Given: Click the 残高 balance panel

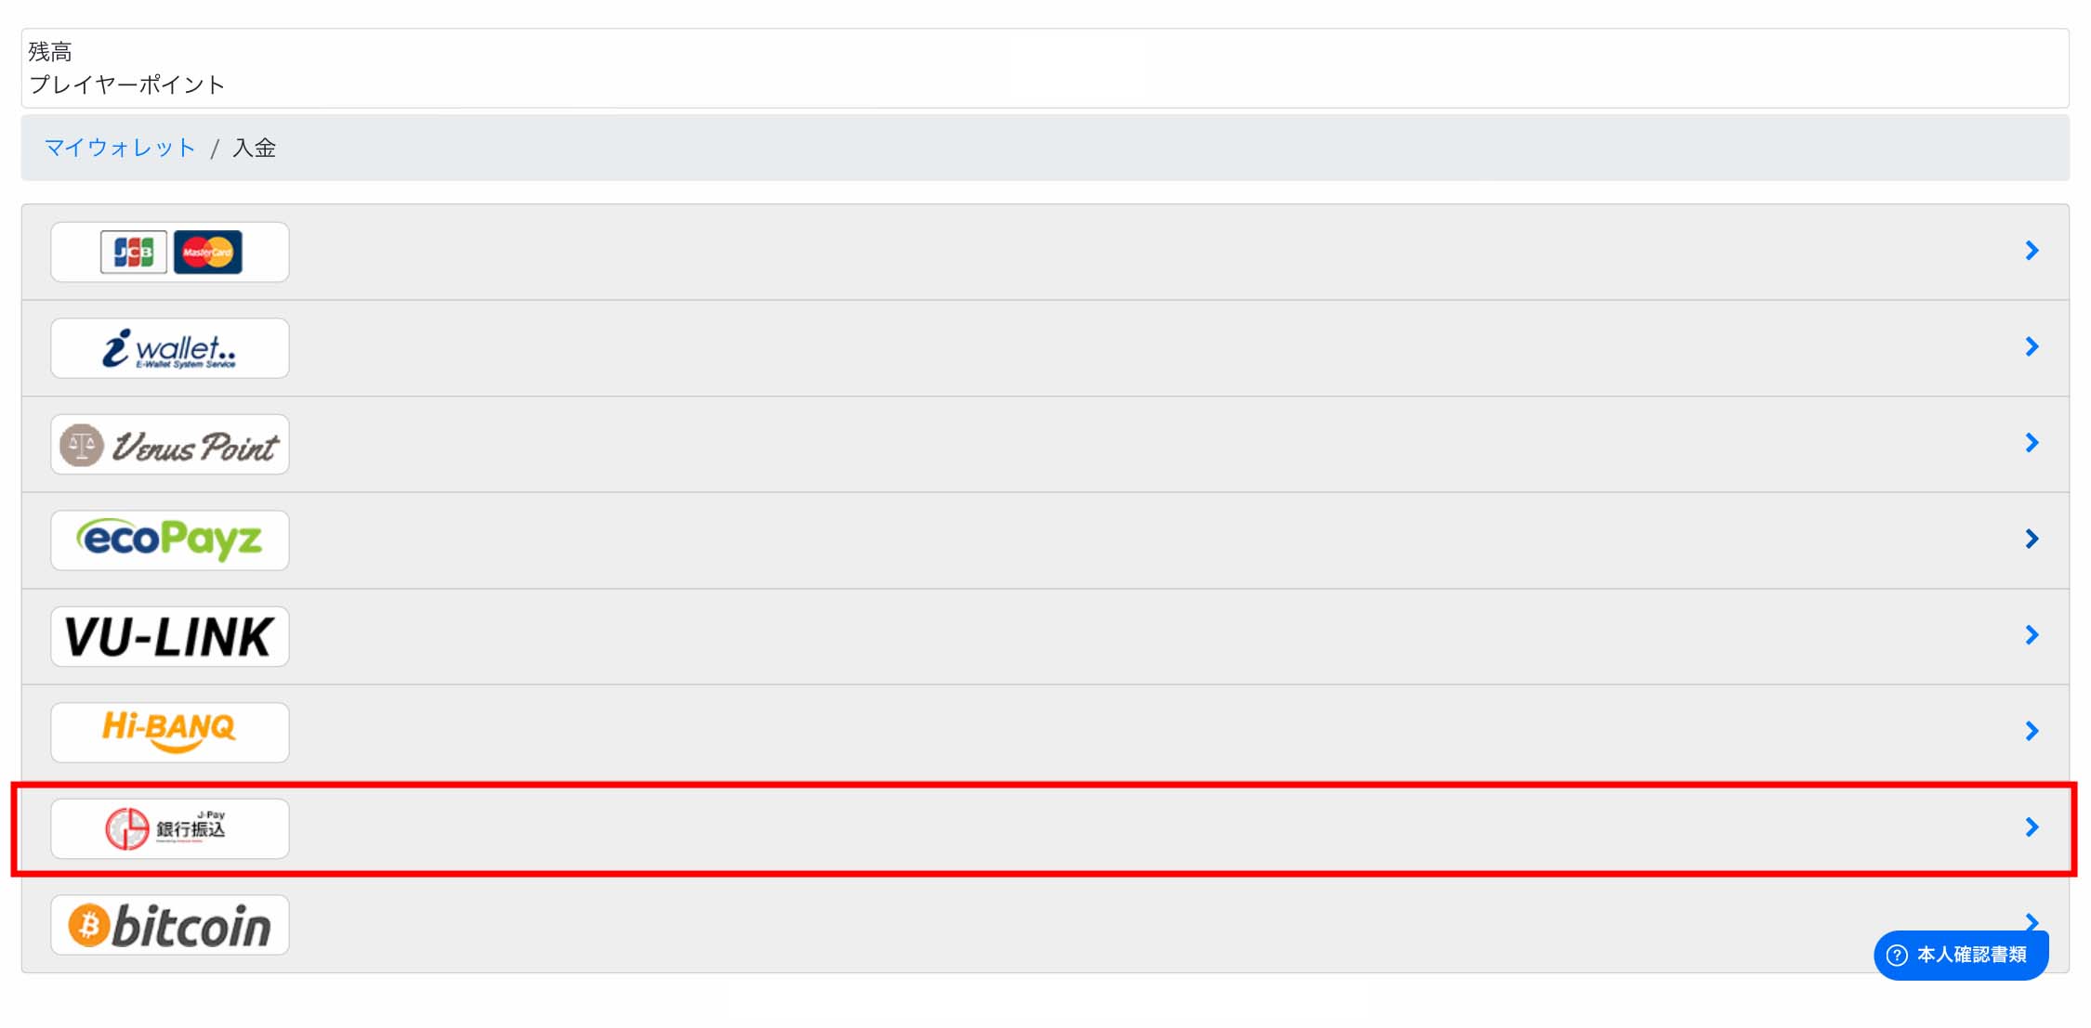Looking at the screenshot, I should click(x=1045, y=68).
